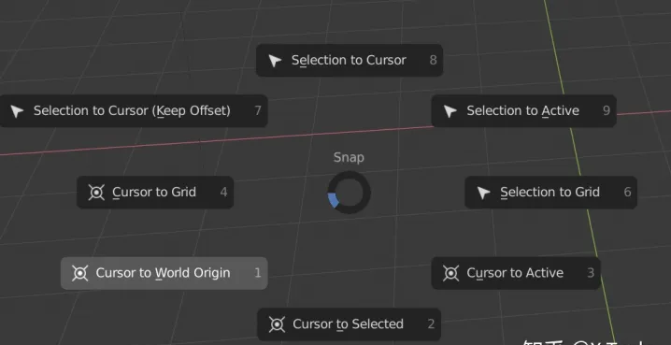
Task: Click the "Snap" pie menu title
Action: pyautogui.click(x=350, y=157)
